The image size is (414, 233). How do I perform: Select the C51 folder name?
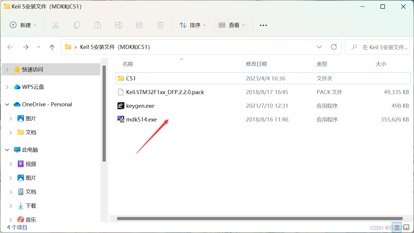pos(131,78)
